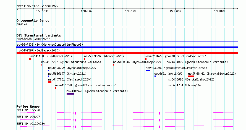
Task: Click red marker under nsv6411388
Action: [30, 59]
